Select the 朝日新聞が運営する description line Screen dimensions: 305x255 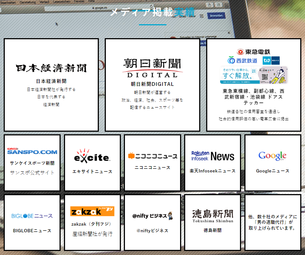(x=152, y=92)
